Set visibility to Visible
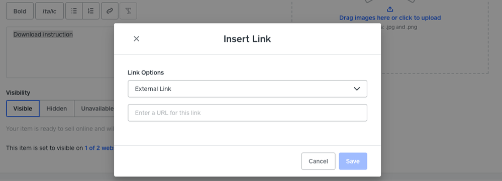 click(x=23, y=108)
